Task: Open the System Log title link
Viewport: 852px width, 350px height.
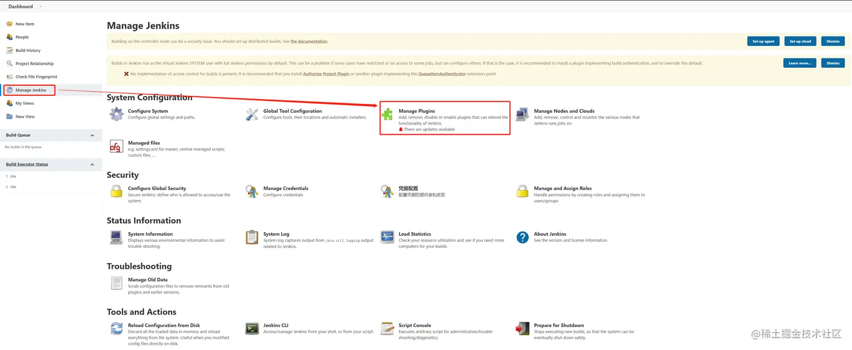Action: pos(276,234)
